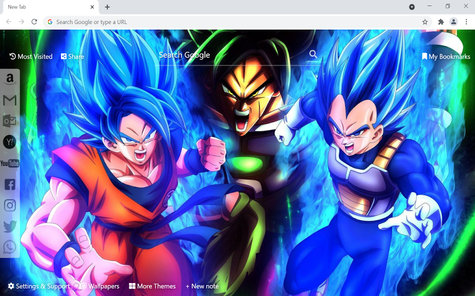This screenshot has width=475, height=296.
Task: Click the Share button
Action: 72,56
